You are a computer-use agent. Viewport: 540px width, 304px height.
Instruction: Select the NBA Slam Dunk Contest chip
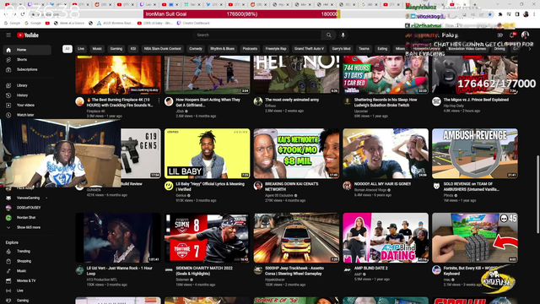[x=163, y=49]
